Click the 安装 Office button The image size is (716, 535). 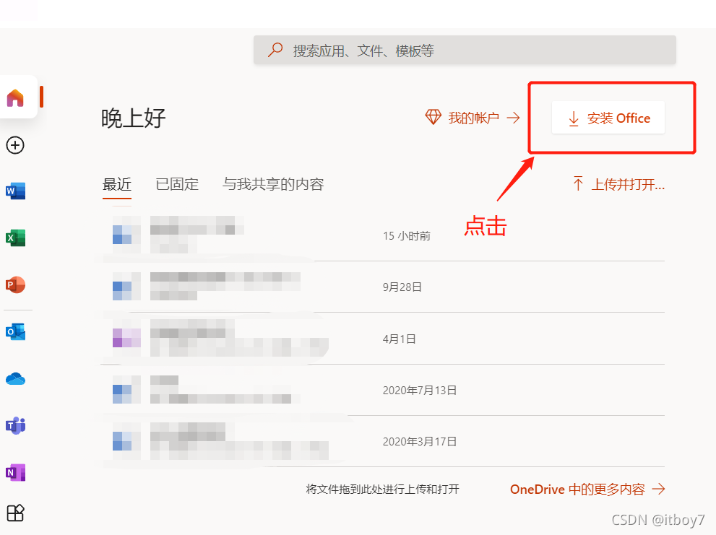[x=608, y=118]
